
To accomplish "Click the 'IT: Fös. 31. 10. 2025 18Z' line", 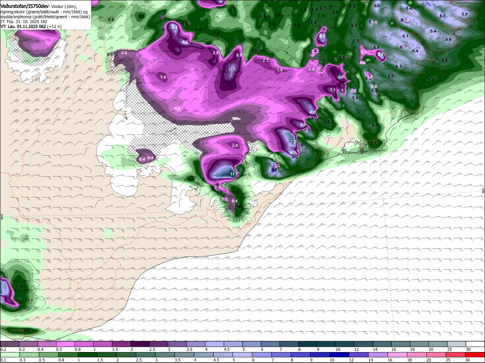I will (x=24, y=22).
